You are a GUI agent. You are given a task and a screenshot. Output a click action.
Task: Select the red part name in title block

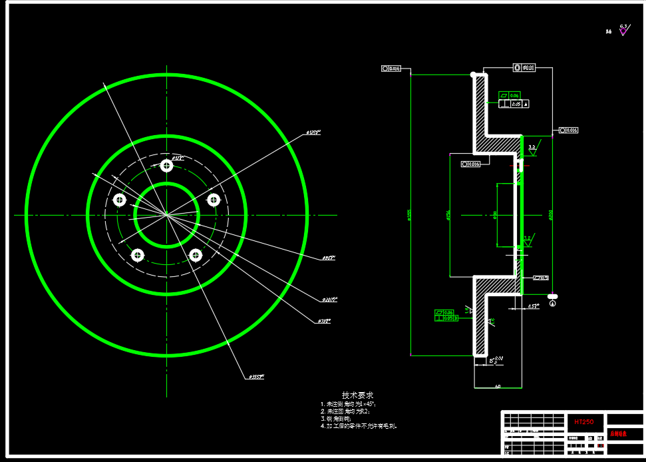click(618, 433)
